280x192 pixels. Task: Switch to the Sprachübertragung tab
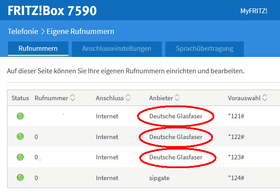(205, 49)
